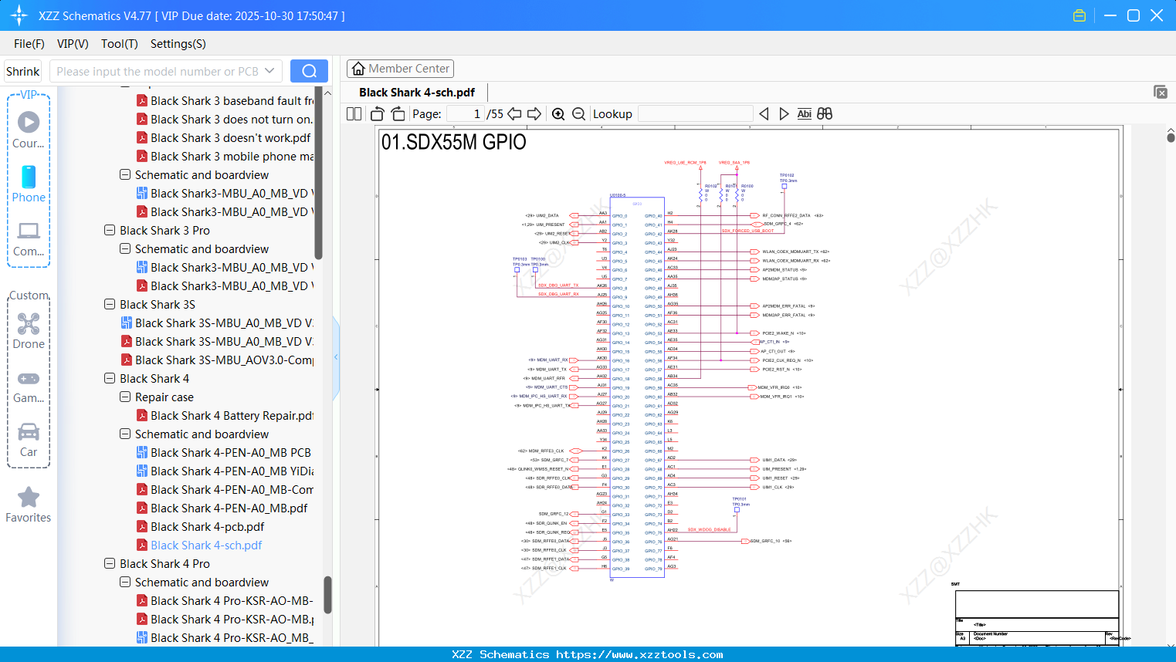Rotate the page counter-clockwise

[x=378, y=114]
